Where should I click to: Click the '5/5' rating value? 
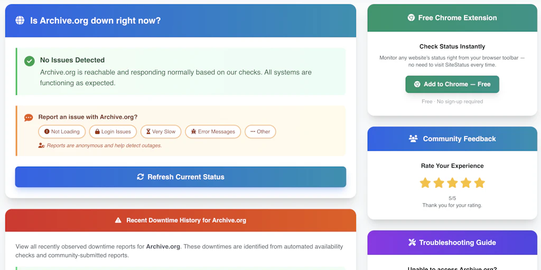click(452, 198)
